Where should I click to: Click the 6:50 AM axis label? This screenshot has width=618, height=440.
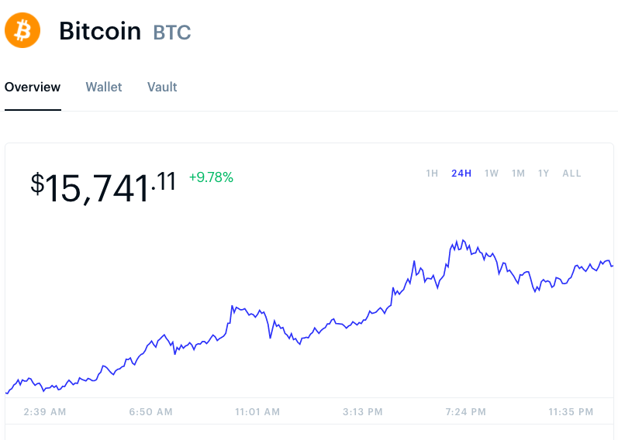click(x=151, y=412)
